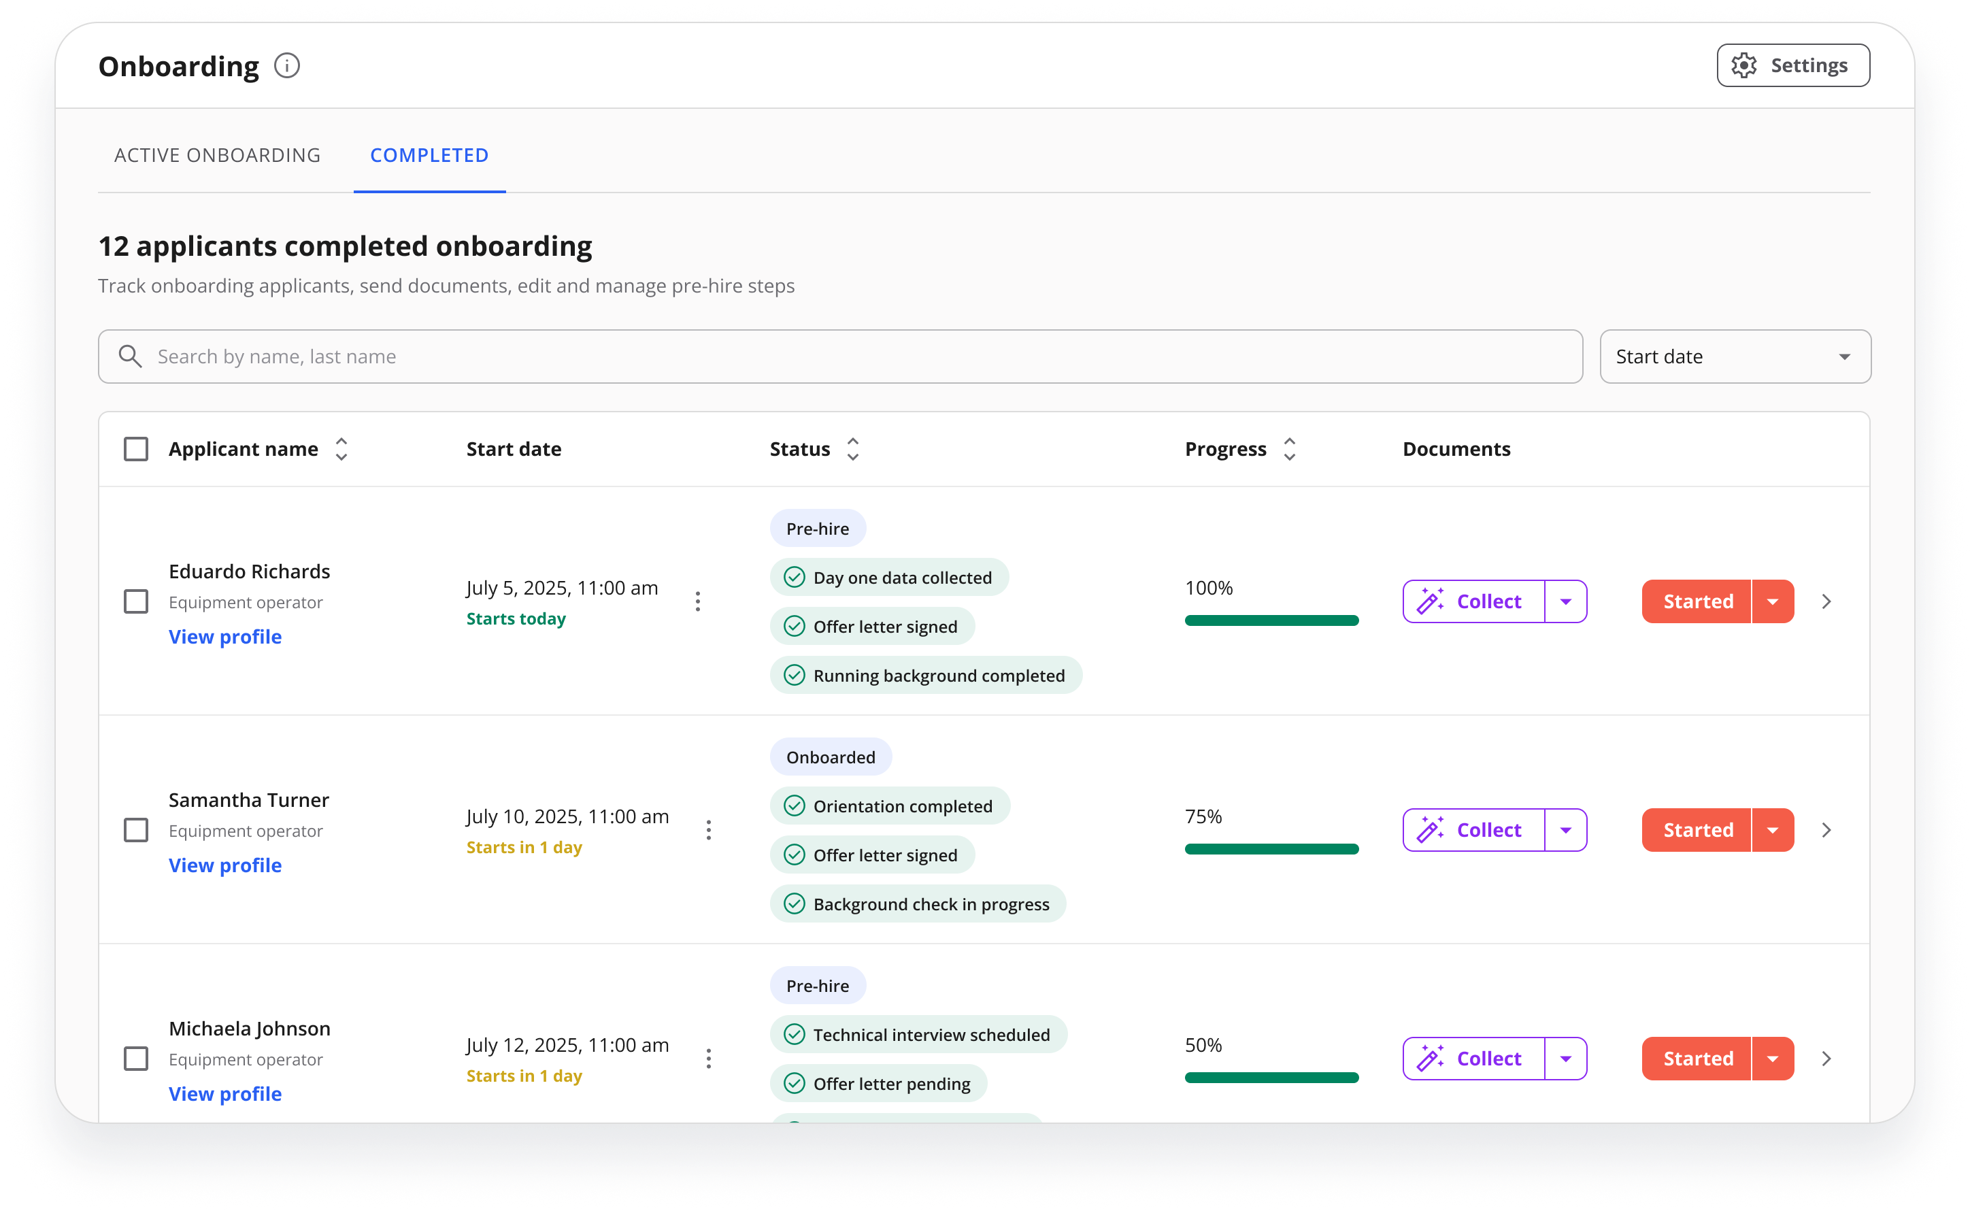Open the three-dot menu for Eduardo Richards
Image resolution: width=1970 pixels, height=1211 pixels.
[x=697, y=601]
